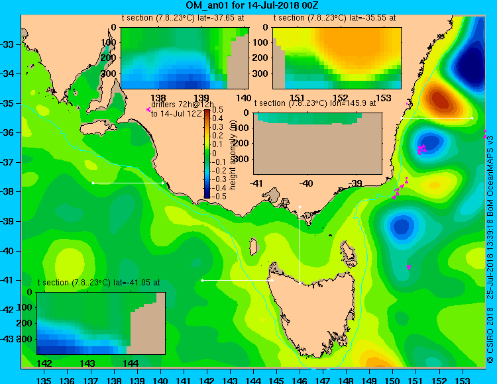This screenshot has width=497, height=384.
Task: Click the single magenta drifter east of Flinders Island
Action: (409, 267)
